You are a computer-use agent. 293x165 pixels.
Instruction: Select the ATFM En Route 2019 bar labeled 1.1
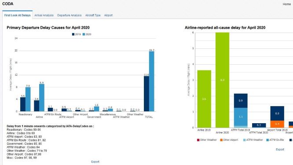click(x=51, y=110)
